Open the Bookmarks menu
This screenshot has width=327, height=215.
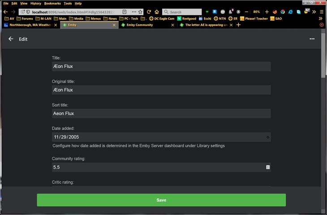pyautogui.click(x=52, y=3)
